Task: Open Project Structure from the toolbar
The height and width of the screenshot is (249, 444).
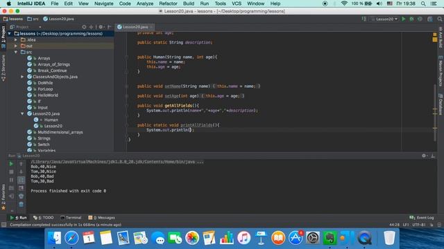Action: coord(430,19)
